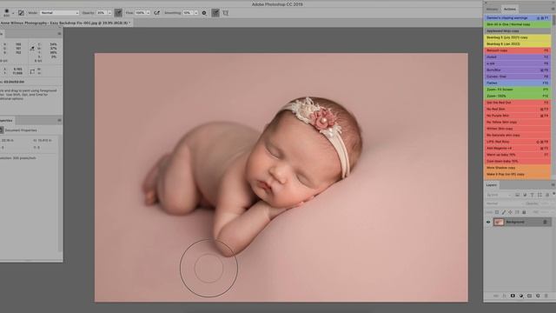Click Document Properties in Properties panel

pos(21,130)
